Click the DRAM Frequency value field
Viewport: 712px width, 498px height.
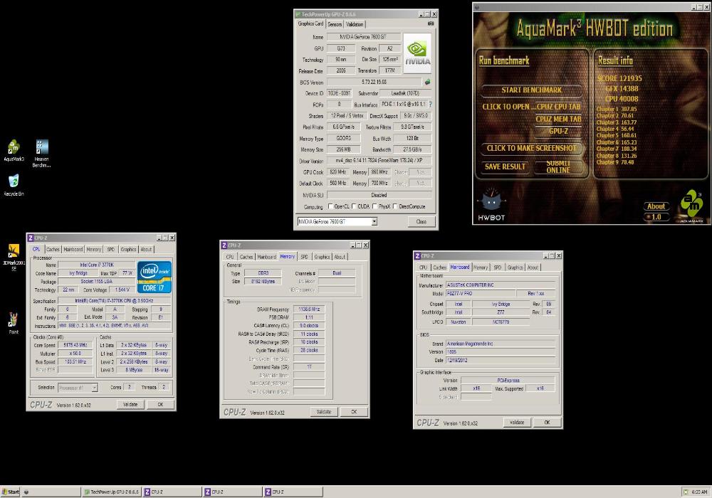coord(309,309)
